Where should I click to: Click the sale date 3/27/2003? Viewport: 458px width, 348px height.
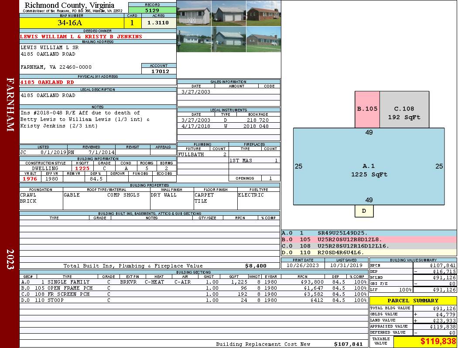coord(195,92)
